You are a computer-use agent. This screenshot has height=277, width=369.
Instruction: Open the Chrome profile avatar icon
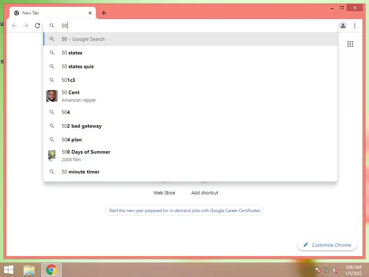tap(343, 26)
